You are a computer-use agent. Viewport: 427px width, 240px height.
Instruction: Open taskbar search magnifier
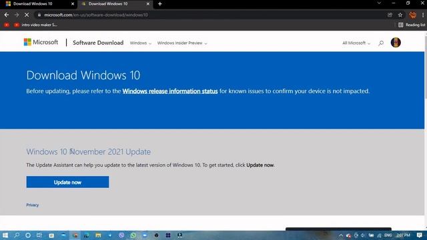point(17,235)
